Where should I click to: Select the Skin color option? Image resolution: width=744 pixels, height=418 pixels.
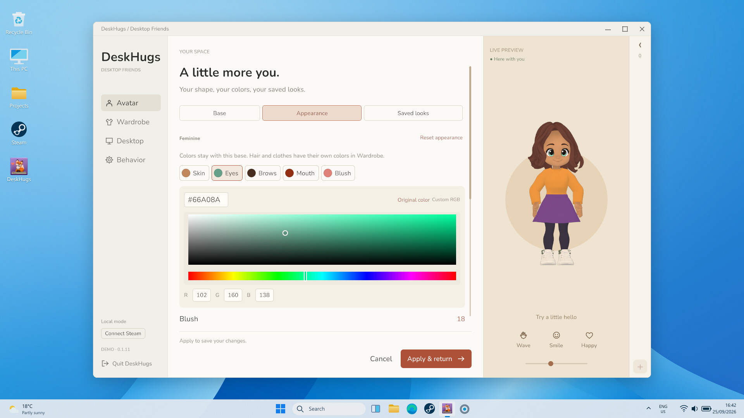tap(194, 173)
